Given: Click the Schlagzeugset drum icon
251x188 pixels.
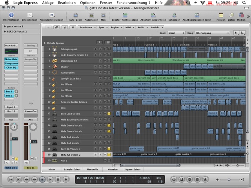Looking at the screenshot, I should pos(55,49).
